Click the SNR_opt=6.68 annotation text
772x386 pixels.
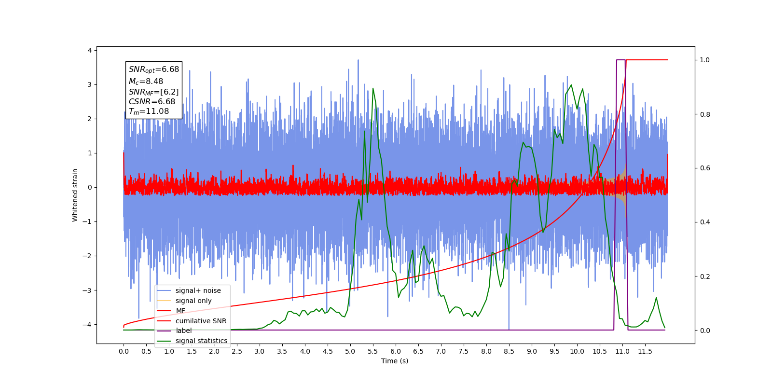154,69
